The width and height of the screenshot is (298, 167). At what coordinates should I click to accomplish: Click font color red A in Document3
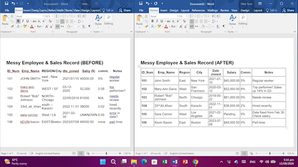(x=32, y=27)
